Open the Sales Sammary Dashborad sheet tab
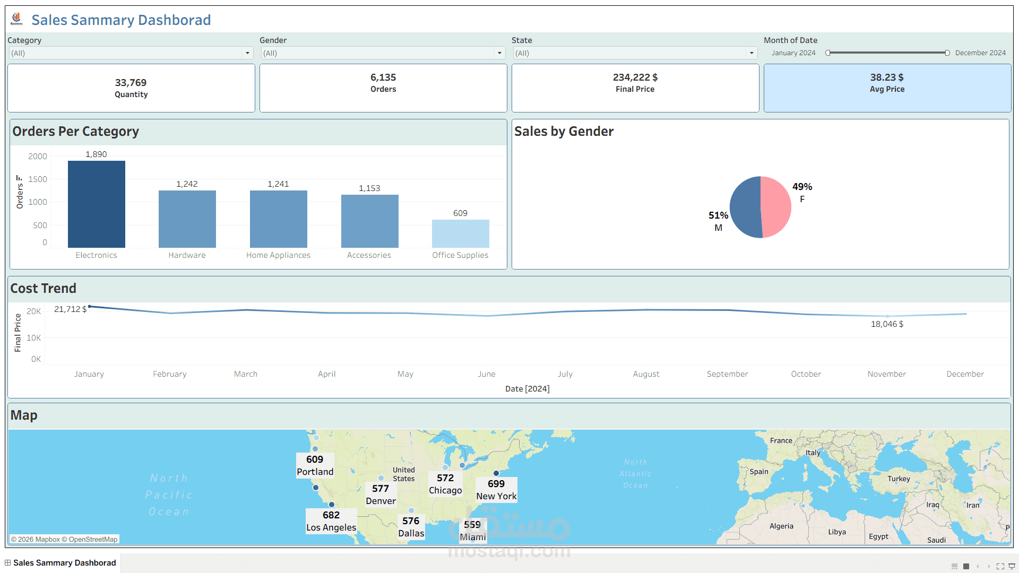This screenshot has width=1019, height=573. (x=61, y=563)
